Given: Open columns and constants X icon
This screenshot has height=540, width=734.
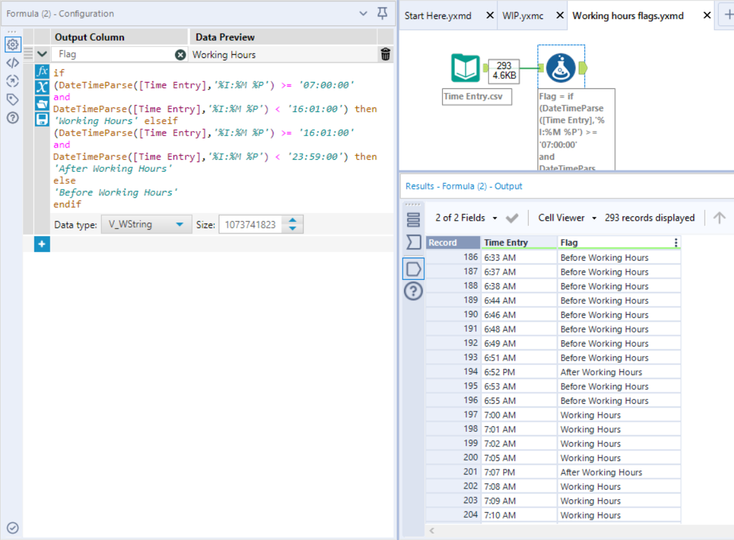Looking at the screenshot, I should pos(42,87).
